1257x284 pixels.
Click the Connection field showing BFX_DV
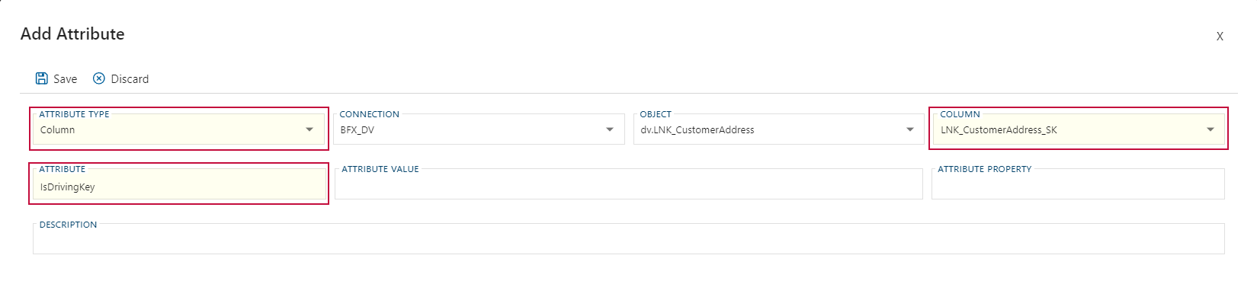pos(479,129)
